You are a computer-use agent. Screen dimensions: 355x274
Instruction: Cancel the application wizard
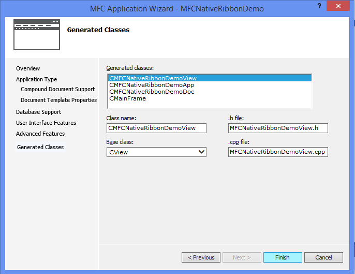323,257
